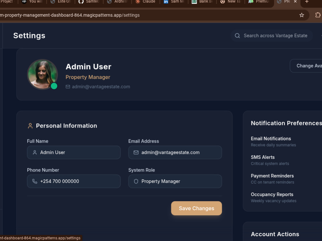Close the current Pre tab
This screenshot has height=241, width=322.
pyautogui.click(x=295, y=2)
